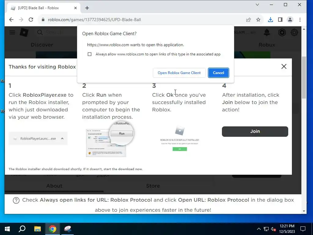
Task: Click the Chrome taskbar icon
Action: tap(53, 229)
